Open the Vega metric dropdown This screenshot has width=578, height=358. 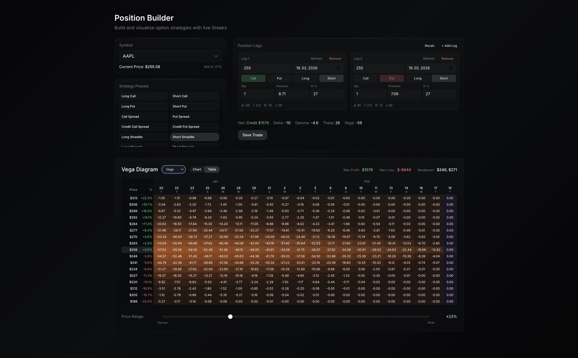[173, 170]
